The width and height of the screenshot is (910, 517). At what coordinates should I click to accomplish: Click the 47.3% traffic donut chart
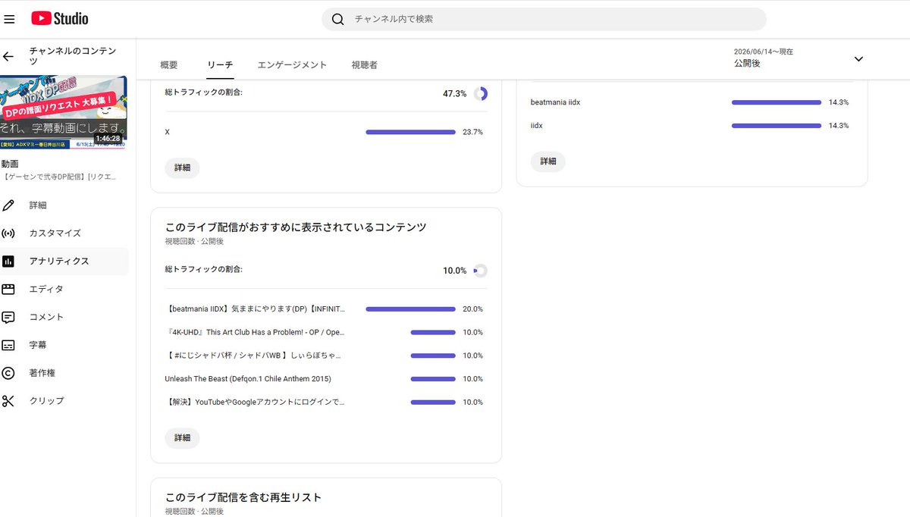point(480,93)
